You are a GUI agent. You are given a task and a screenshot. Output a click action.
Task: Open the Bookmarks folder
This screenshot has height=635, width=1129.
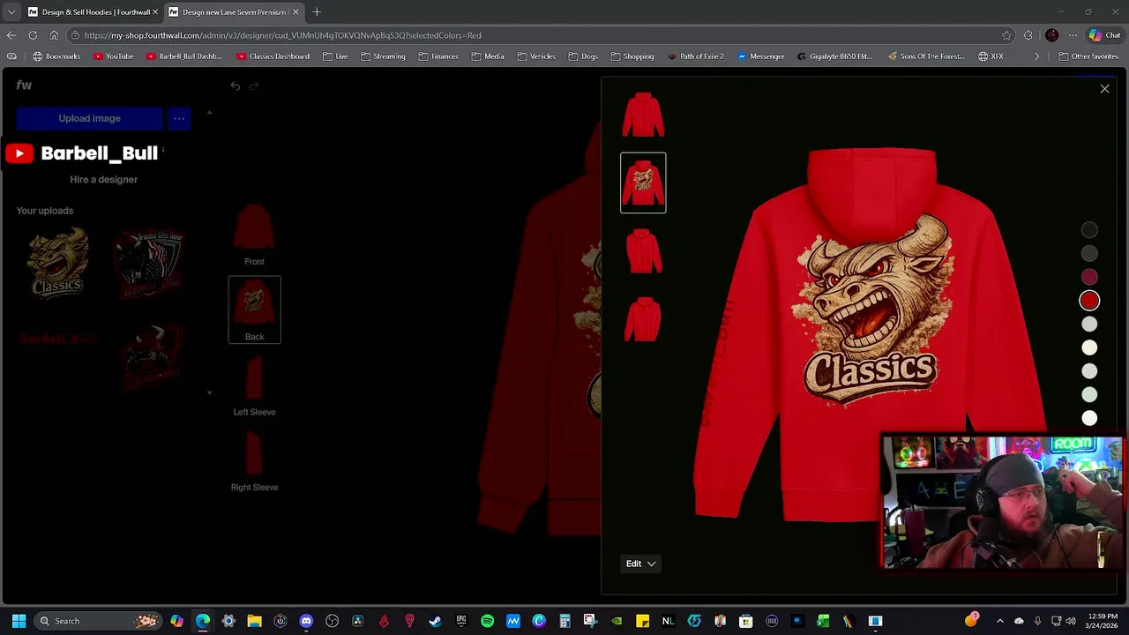56,56
